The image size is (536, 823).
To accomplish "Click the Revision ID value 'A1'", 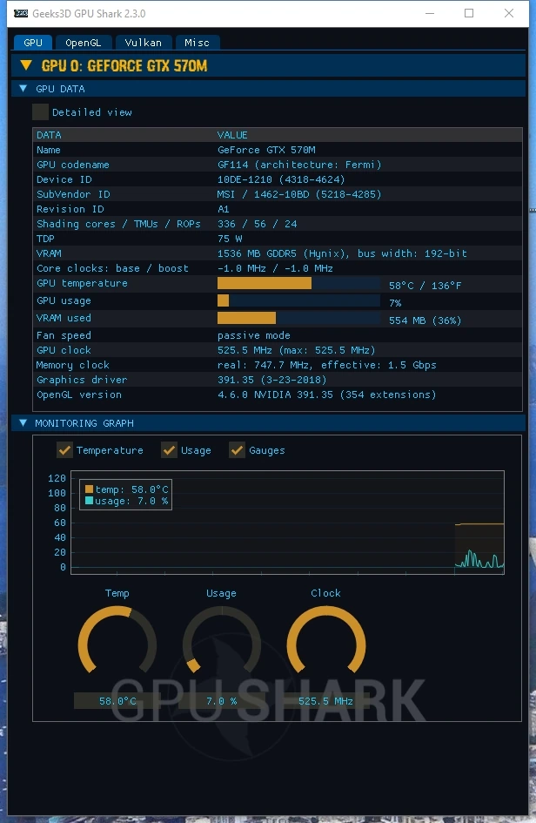I will click(224, 209).
